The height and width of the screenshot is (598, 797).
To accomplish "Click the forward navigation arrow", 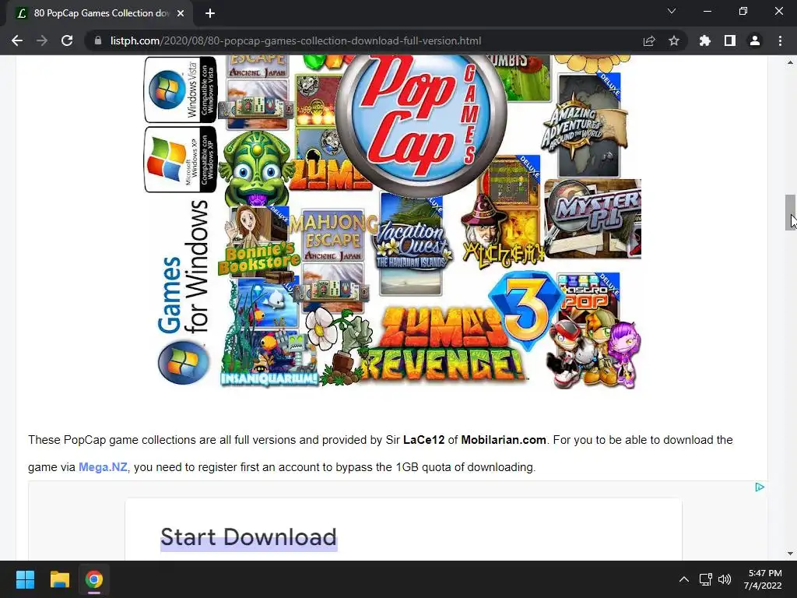I will tap(42, 40).
